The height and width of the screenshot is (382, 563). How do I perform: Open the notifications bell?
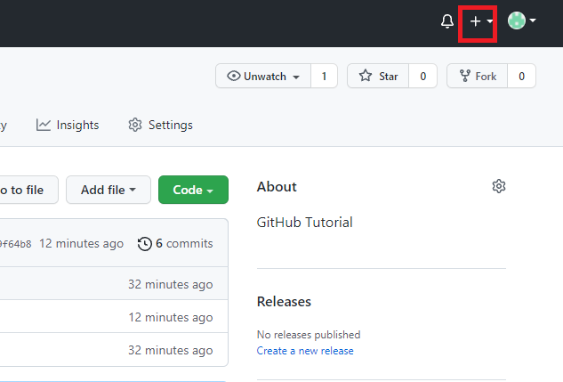(447, 21)
